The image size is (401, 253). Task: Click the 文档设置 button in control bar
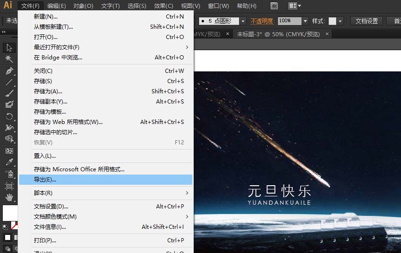pyautogui.click(x=367, y=21)
